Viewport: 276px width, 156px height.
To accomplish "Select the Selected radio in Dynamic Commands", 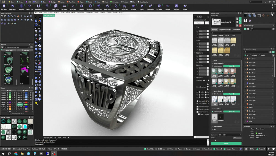I will [x=251, y=55].
